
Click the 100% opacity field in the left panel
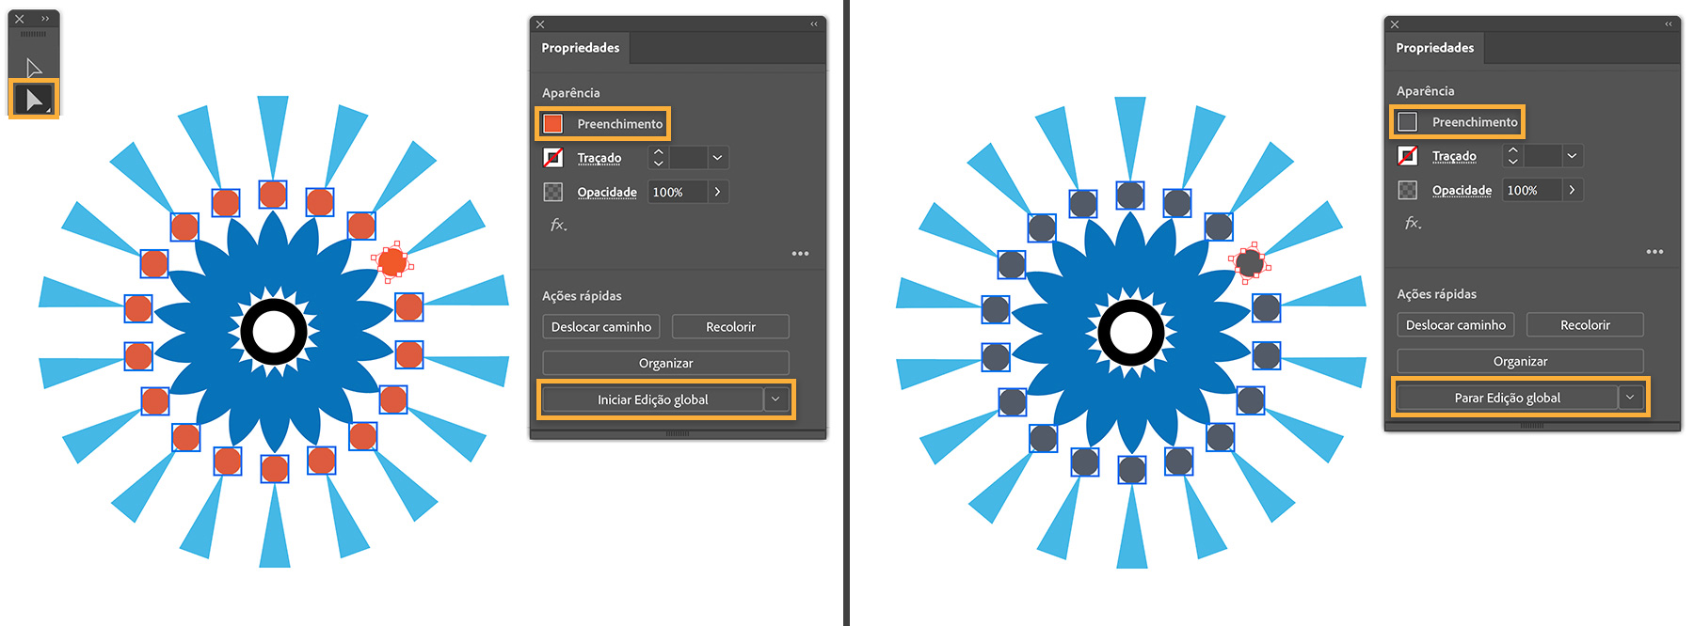pyautogui.click(x=678, y=192)
